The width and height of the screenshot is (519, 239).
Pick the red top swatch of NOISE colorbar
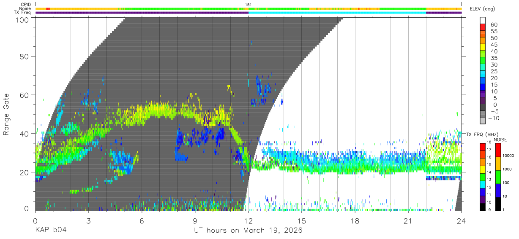coord(498,150)
